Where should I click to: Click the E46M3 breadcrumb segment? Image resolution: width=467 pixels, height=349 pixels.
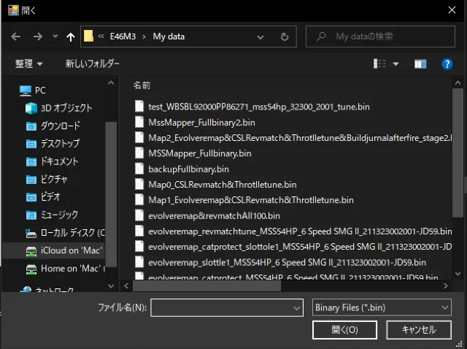click(123, 37)
